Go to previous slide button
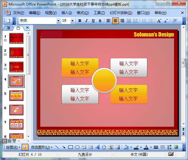The height and width of the screenshot is (160, 188). (183, 129)
